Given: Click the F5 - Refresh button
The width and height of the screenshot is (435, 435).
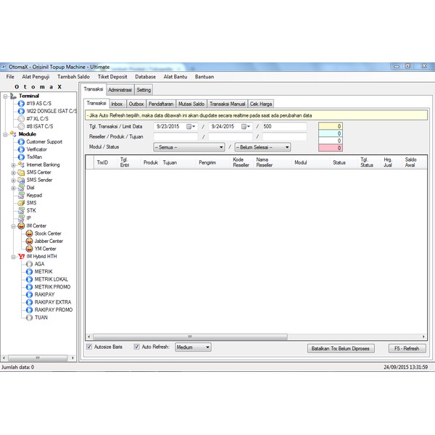Looking at the screenshot, I should coord(407,349).
